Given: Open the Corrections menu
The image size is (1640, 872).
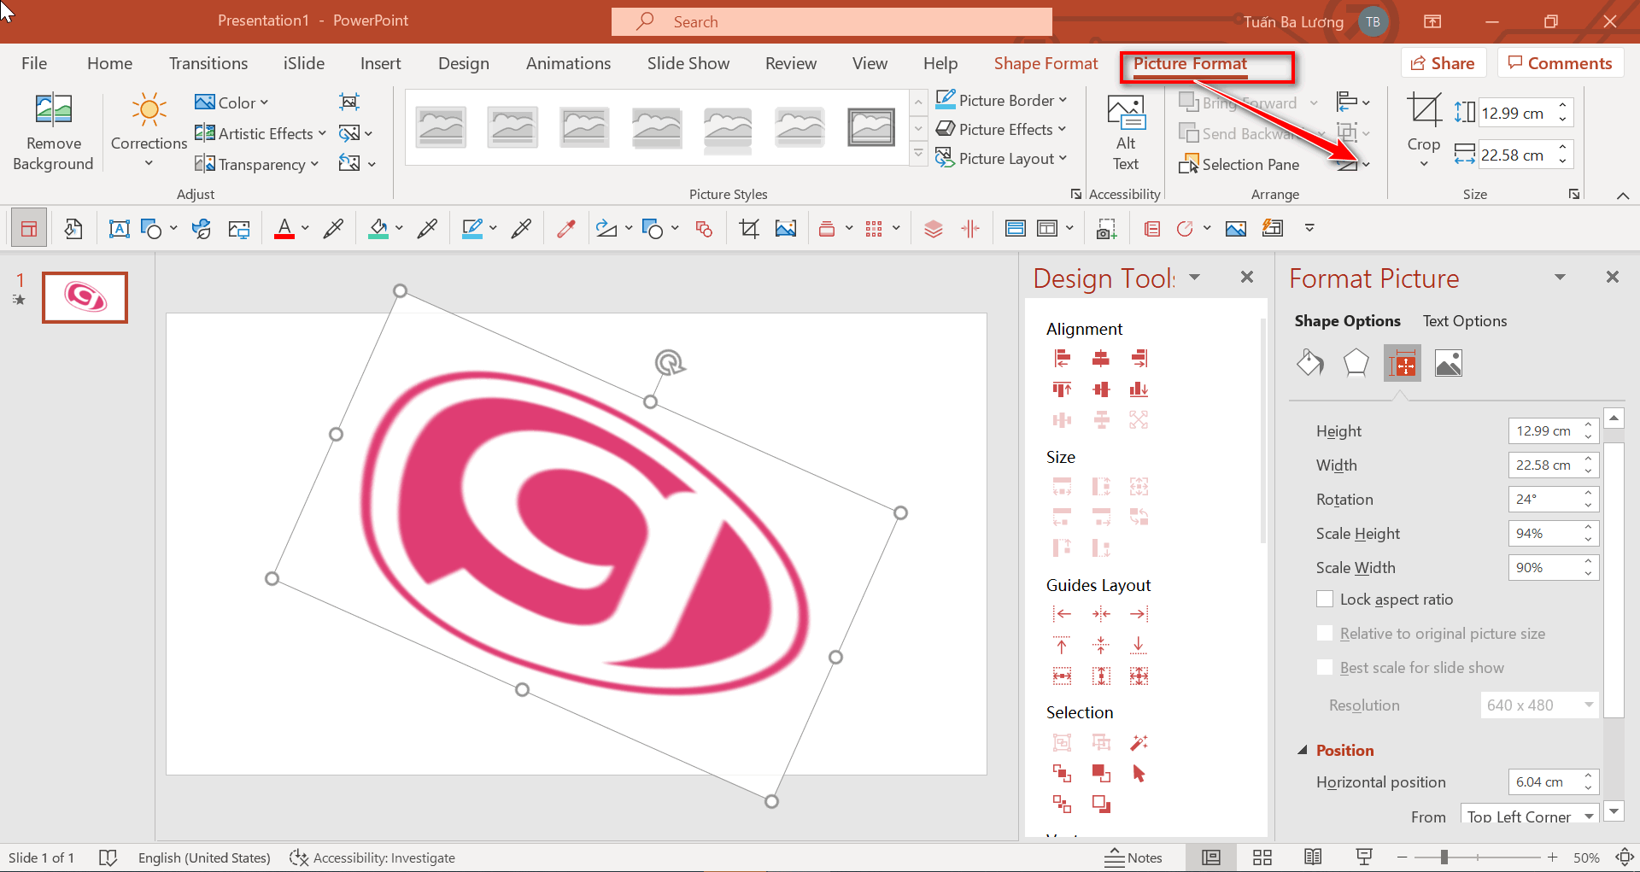Looking at the screenshot, I should [149, 132].
